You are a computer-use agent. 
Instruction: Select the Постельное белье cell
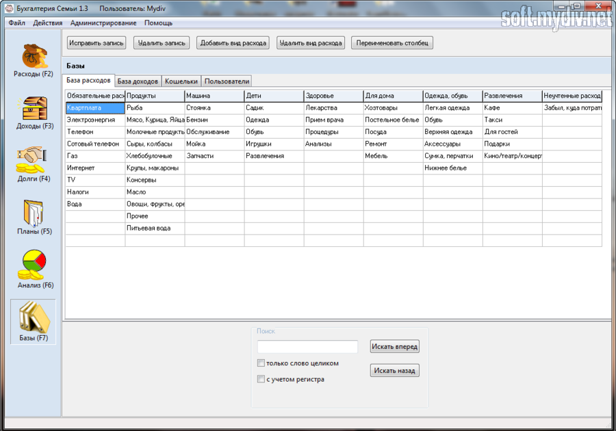(x=394, y=120)
